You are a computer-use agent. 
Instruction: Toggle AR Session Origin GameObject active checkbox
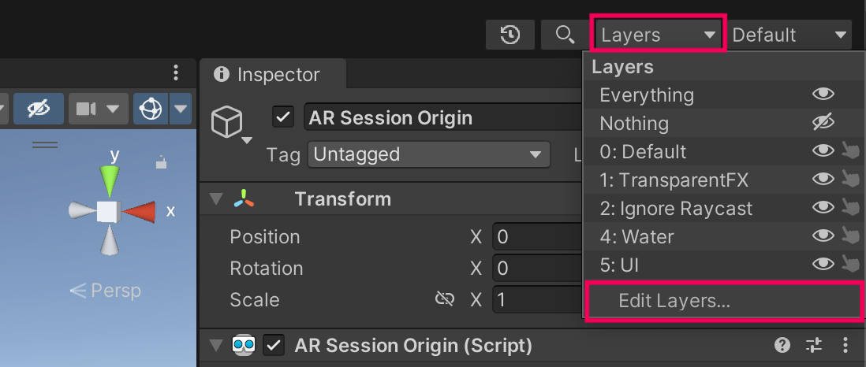[x=283, y=117]
